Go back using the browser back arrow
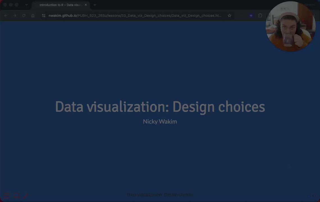Screen dimensions: 320x202 [6, 15]
